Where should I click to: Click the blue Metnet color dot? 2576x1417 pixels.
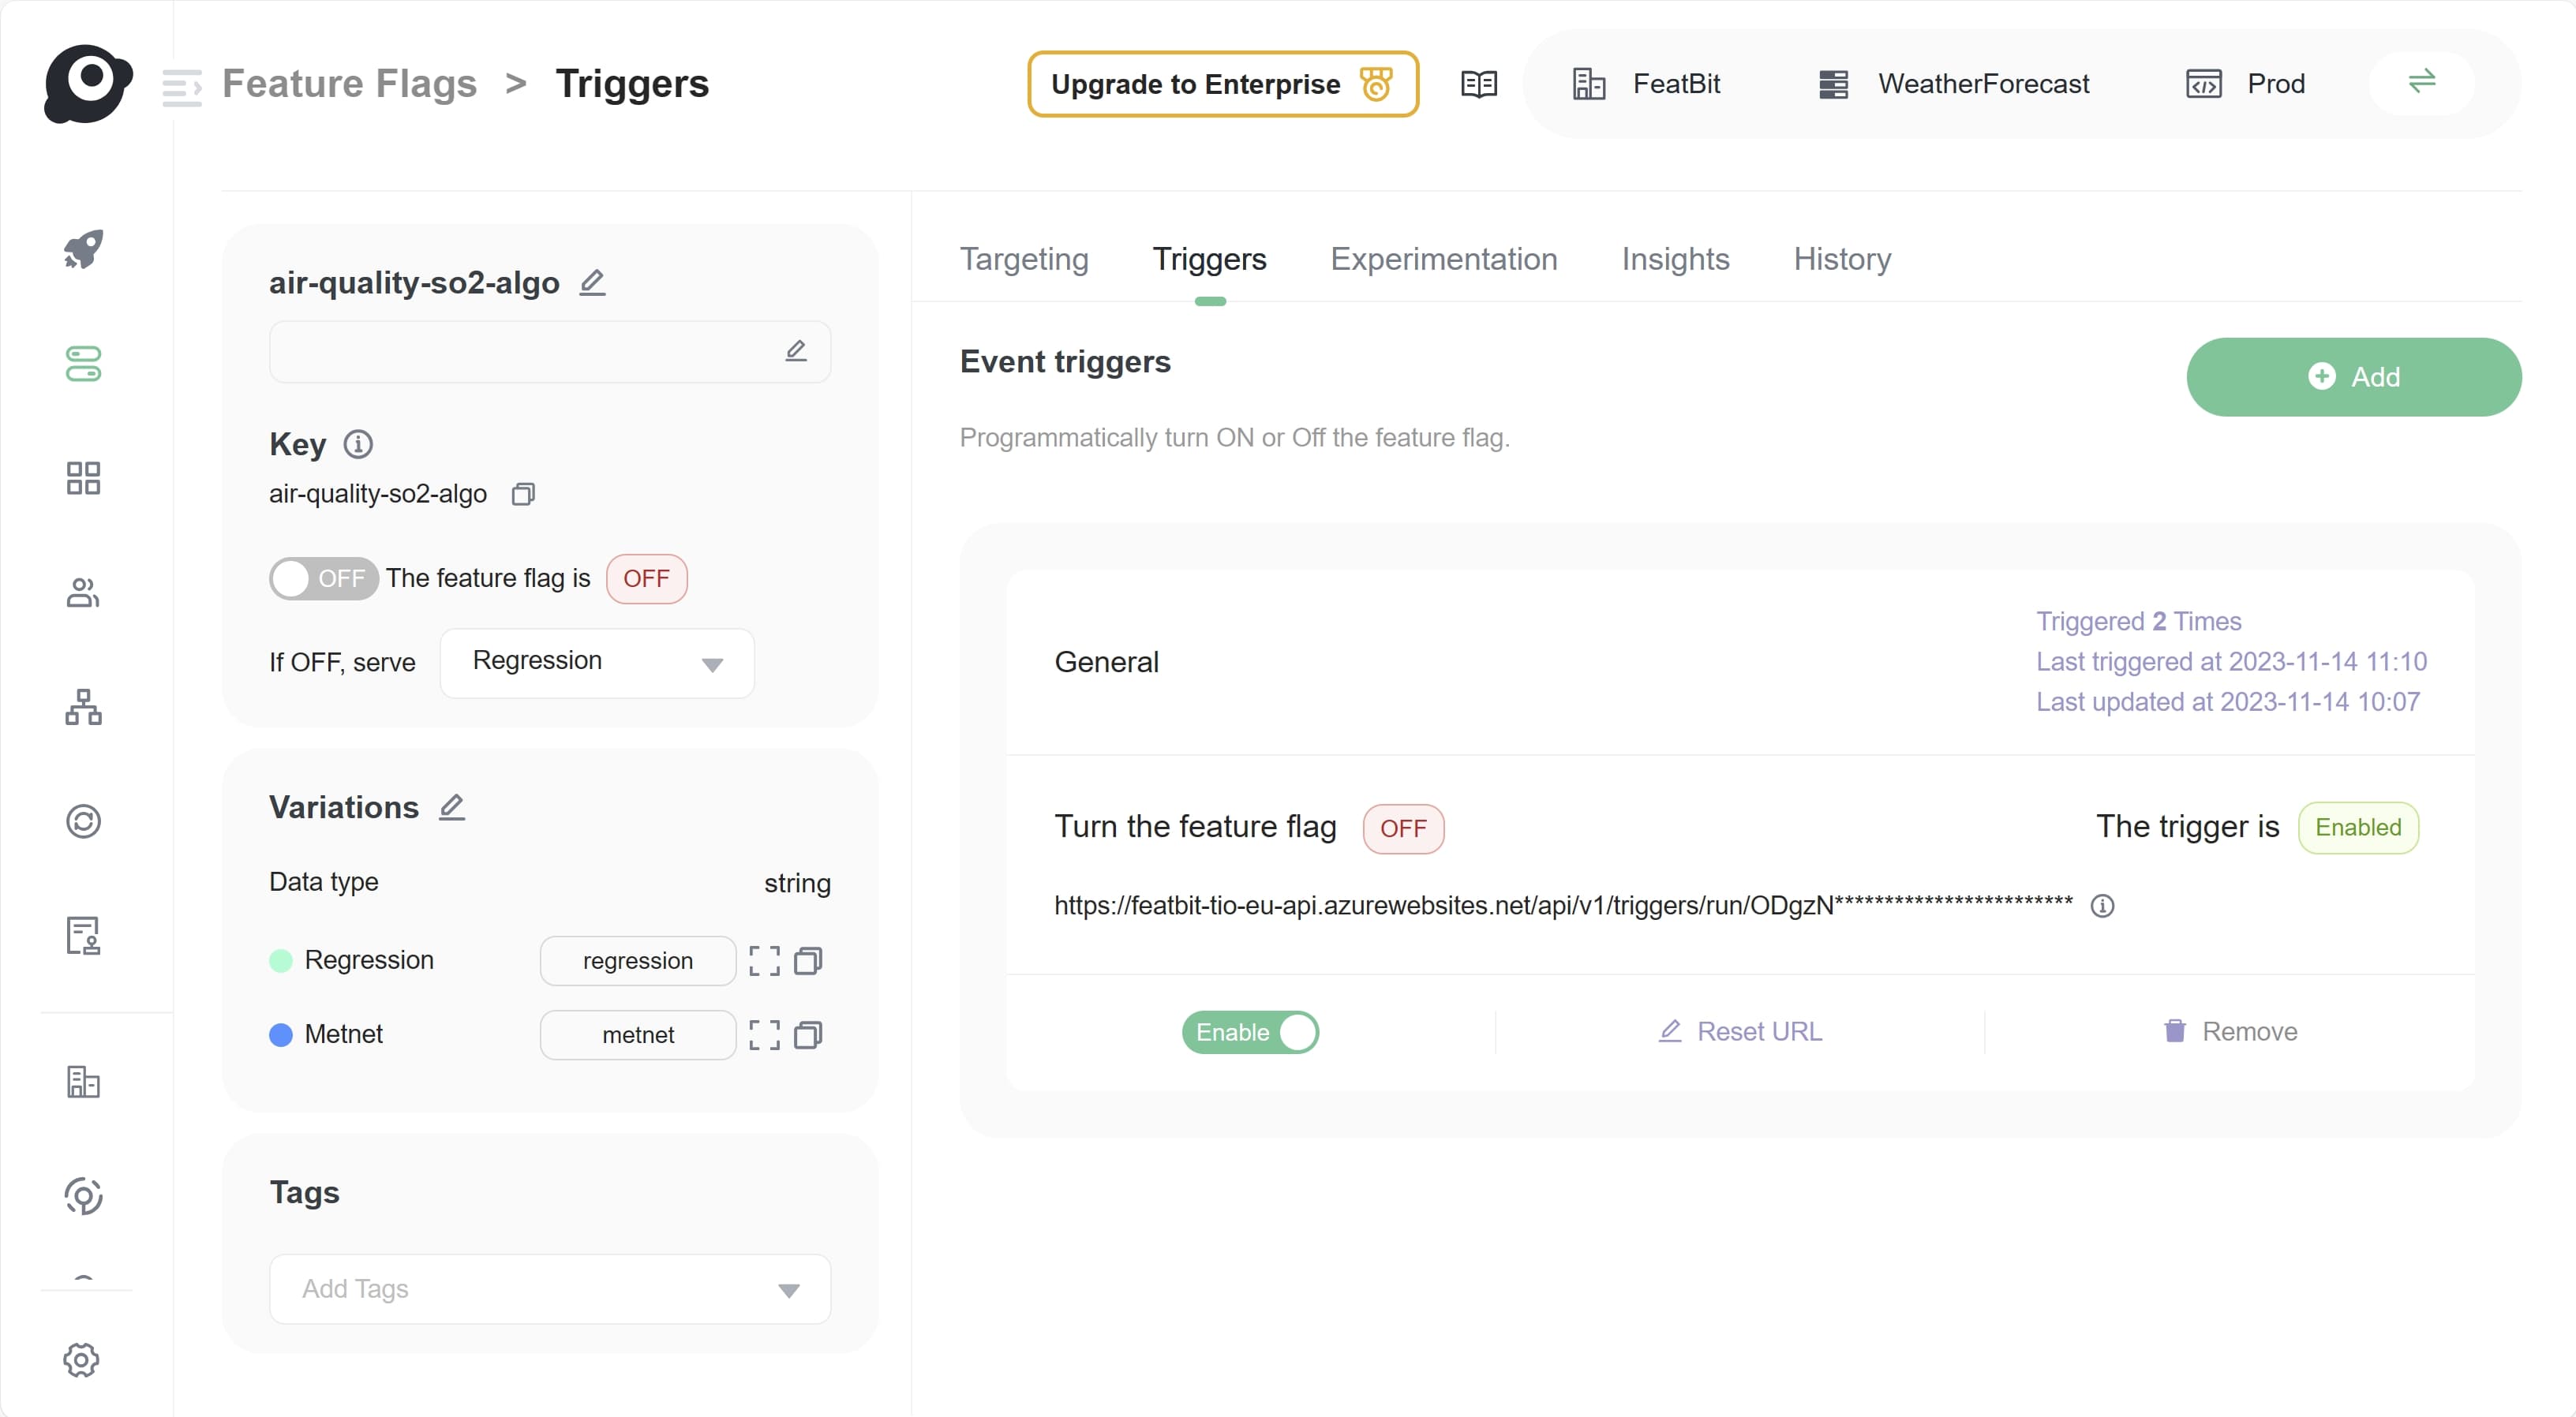[281, 1035]
